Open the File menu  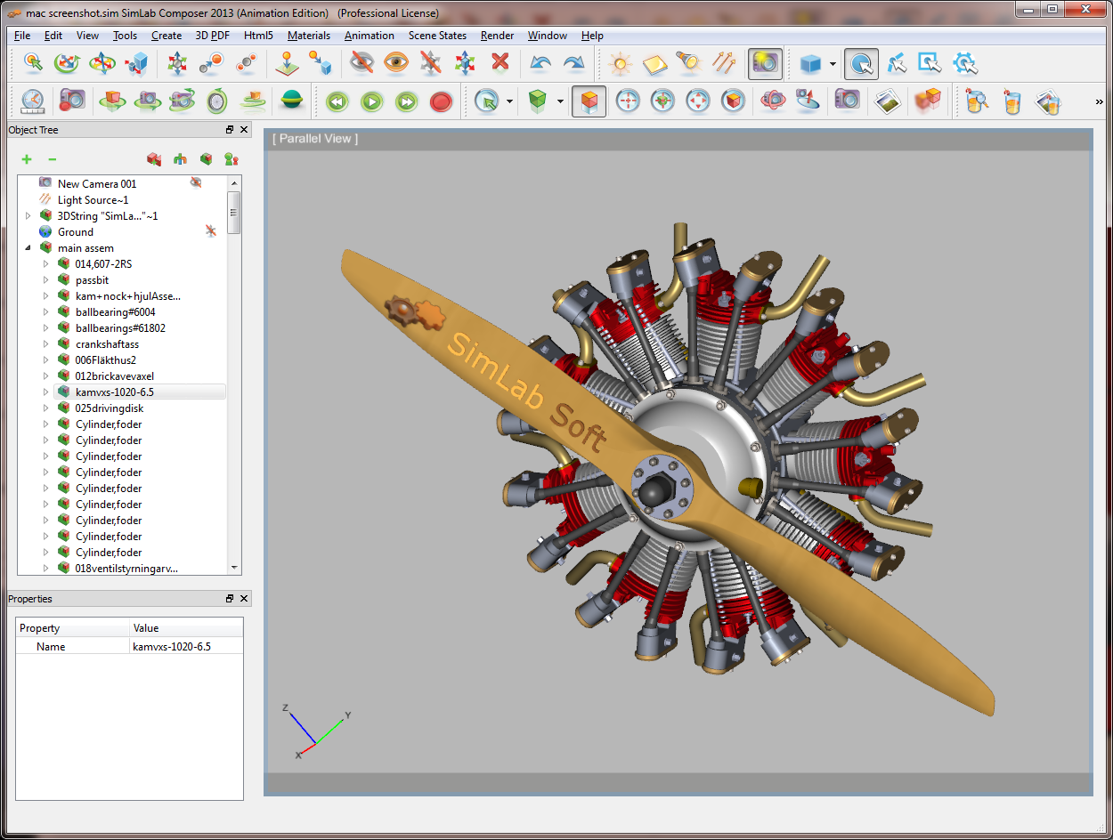click(x=22, y=36)
